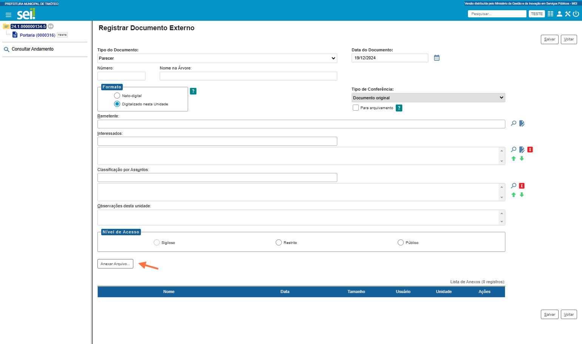Viewport: 582px width, 344px height.
Task: Check the Para arquivamento checkbox
Action: pyautogui.click(x=356, y=108)
